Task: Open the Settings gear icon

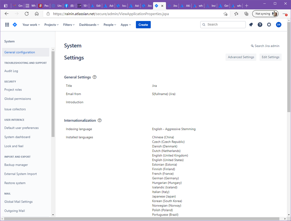Action: 269,25
